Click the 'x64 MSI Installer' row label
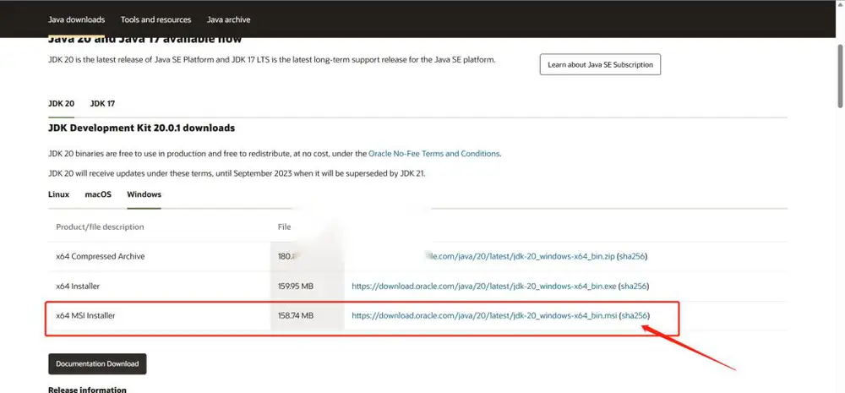The width and height of the screenshot is (845, 393). click(85, 315)
